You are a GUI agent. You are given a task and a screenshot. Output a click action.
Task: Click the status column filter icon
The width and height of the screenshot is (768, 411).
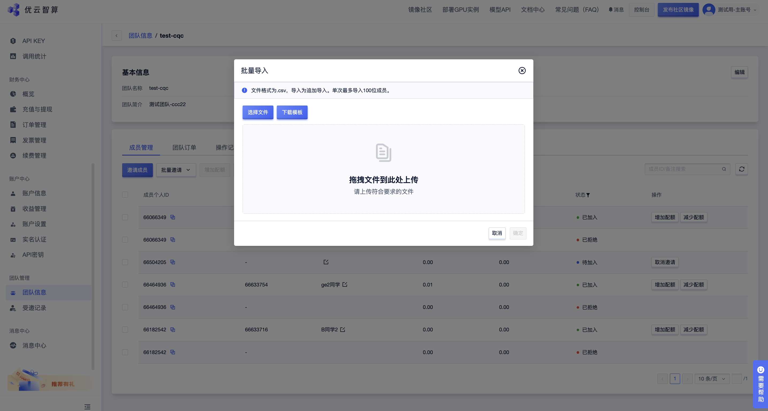(x=588, y=195)
